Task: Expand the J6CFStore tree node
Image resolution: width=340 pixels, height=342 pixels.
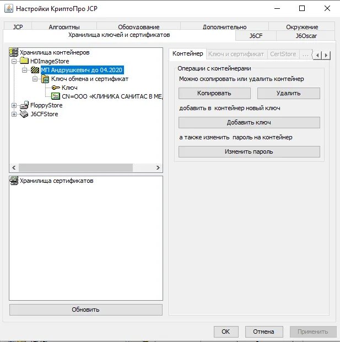Action: tap(14, 114)
